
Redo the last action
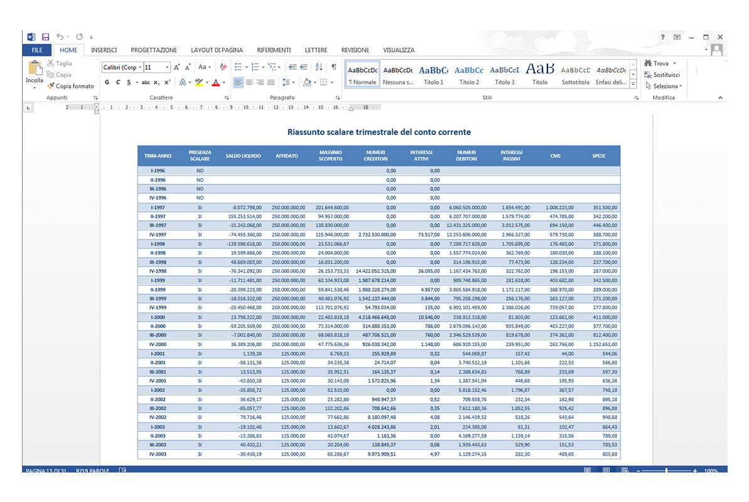pyautogui.click(x=79, y=37)
